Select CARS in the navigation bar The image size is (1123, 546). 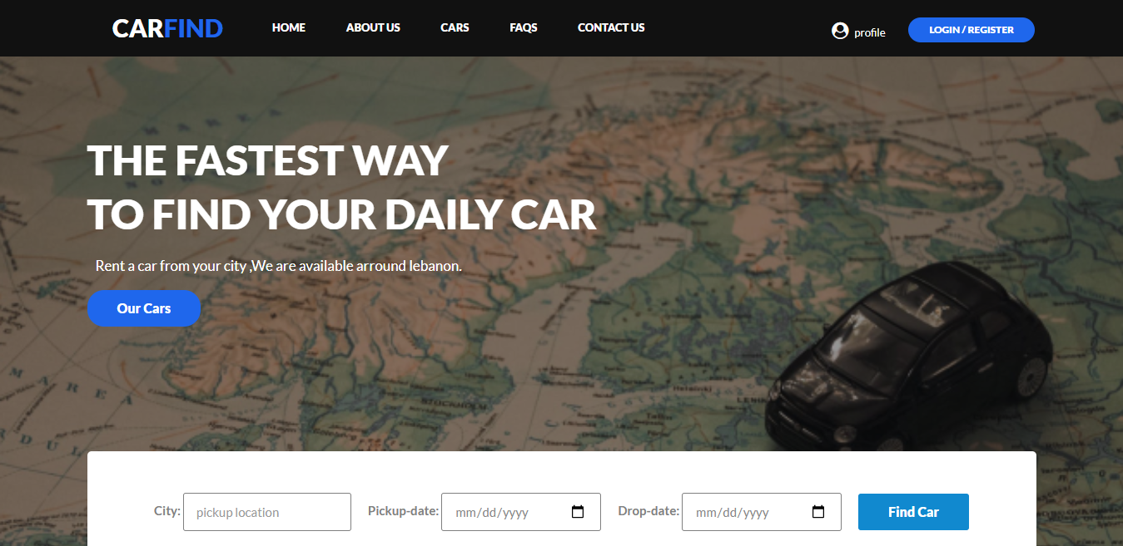click(x=455, y=27)
